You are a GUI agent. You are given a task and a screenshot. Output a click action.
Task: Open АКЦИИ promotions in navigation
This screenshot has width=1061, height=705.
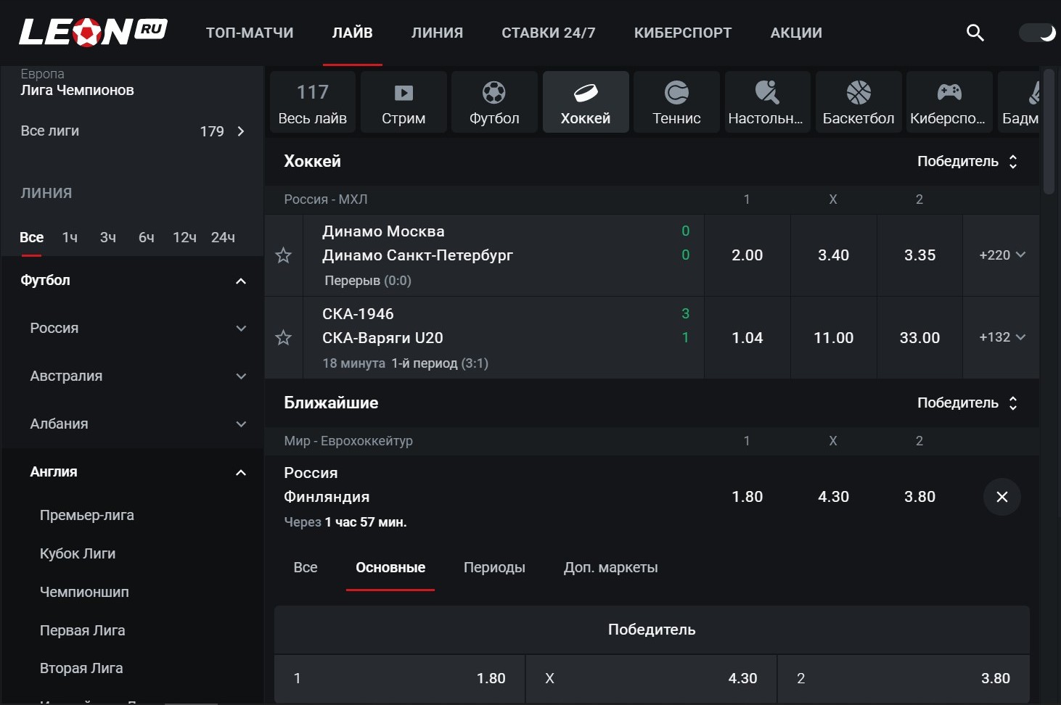point(796,33)
